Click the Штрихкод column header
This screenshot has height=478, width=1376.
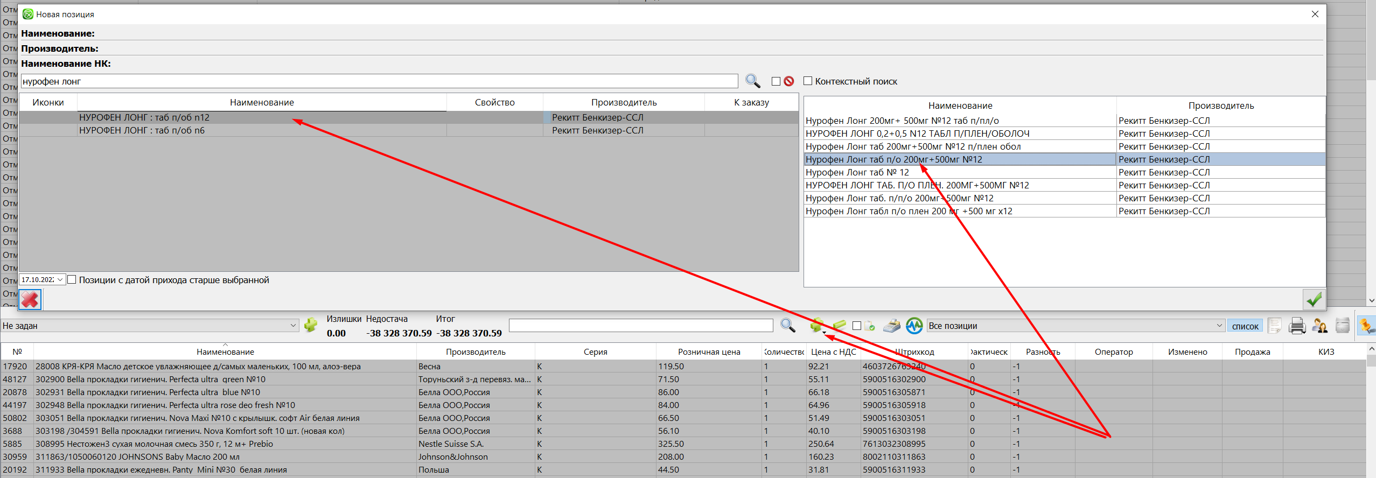pyautogui.click(x=914, y=352)
